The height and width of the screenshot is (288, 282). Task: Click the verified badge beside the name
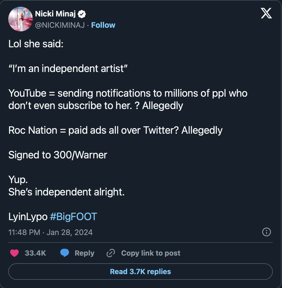click(x=81, y=14)
